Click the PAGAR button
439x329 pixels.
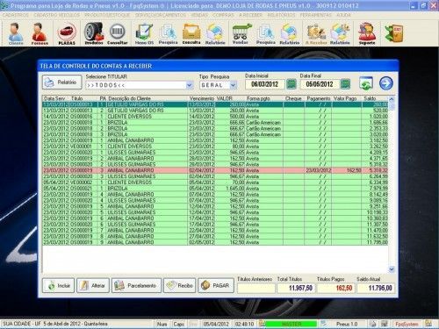tap(216, 285)
